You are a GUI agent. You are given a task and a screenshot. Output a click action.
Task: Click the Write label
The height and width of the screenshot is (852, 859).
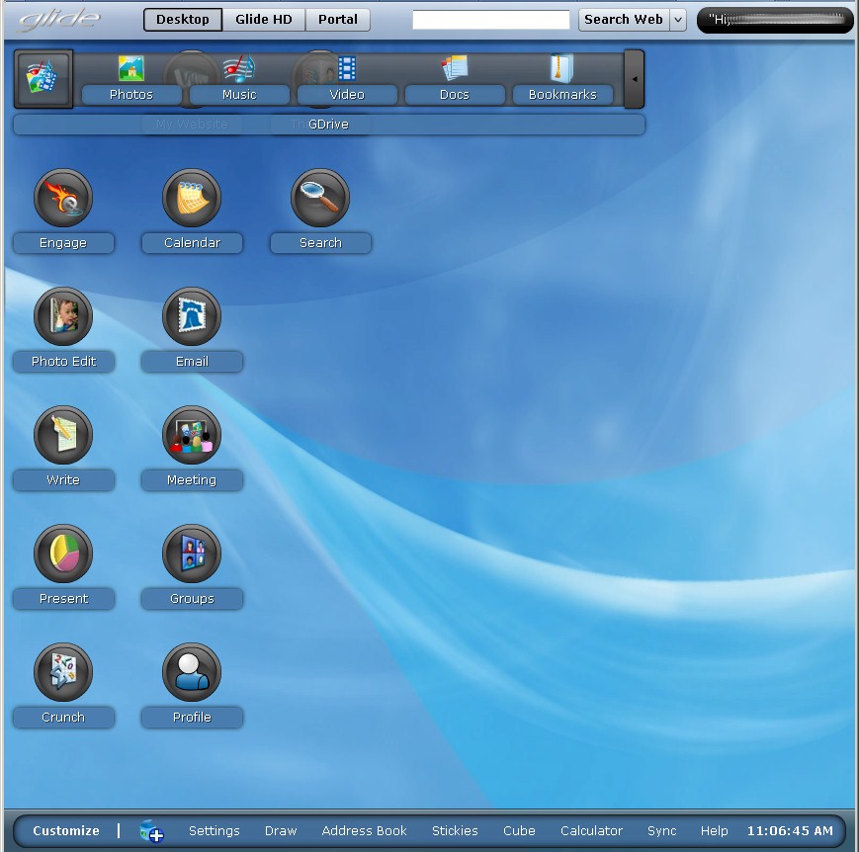pyautogui.click(x=63, y=480)
